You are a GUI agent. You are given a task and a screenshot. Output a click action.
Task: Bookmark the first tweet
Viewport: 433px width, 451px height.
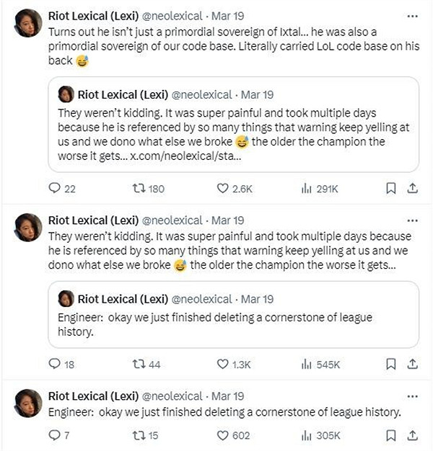click(390, 189)
